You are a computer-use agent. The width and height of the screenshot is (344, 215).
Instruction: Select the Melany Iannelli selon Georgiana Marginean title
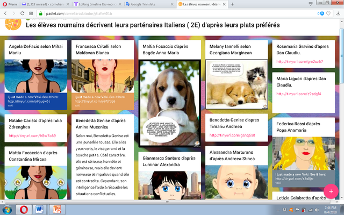pos(231,49)
